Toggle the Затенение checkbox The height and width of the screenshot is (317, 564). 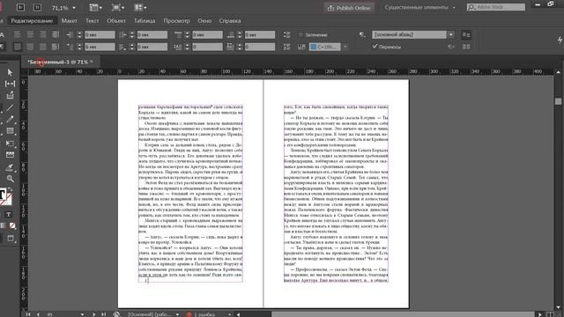[301, 34]
